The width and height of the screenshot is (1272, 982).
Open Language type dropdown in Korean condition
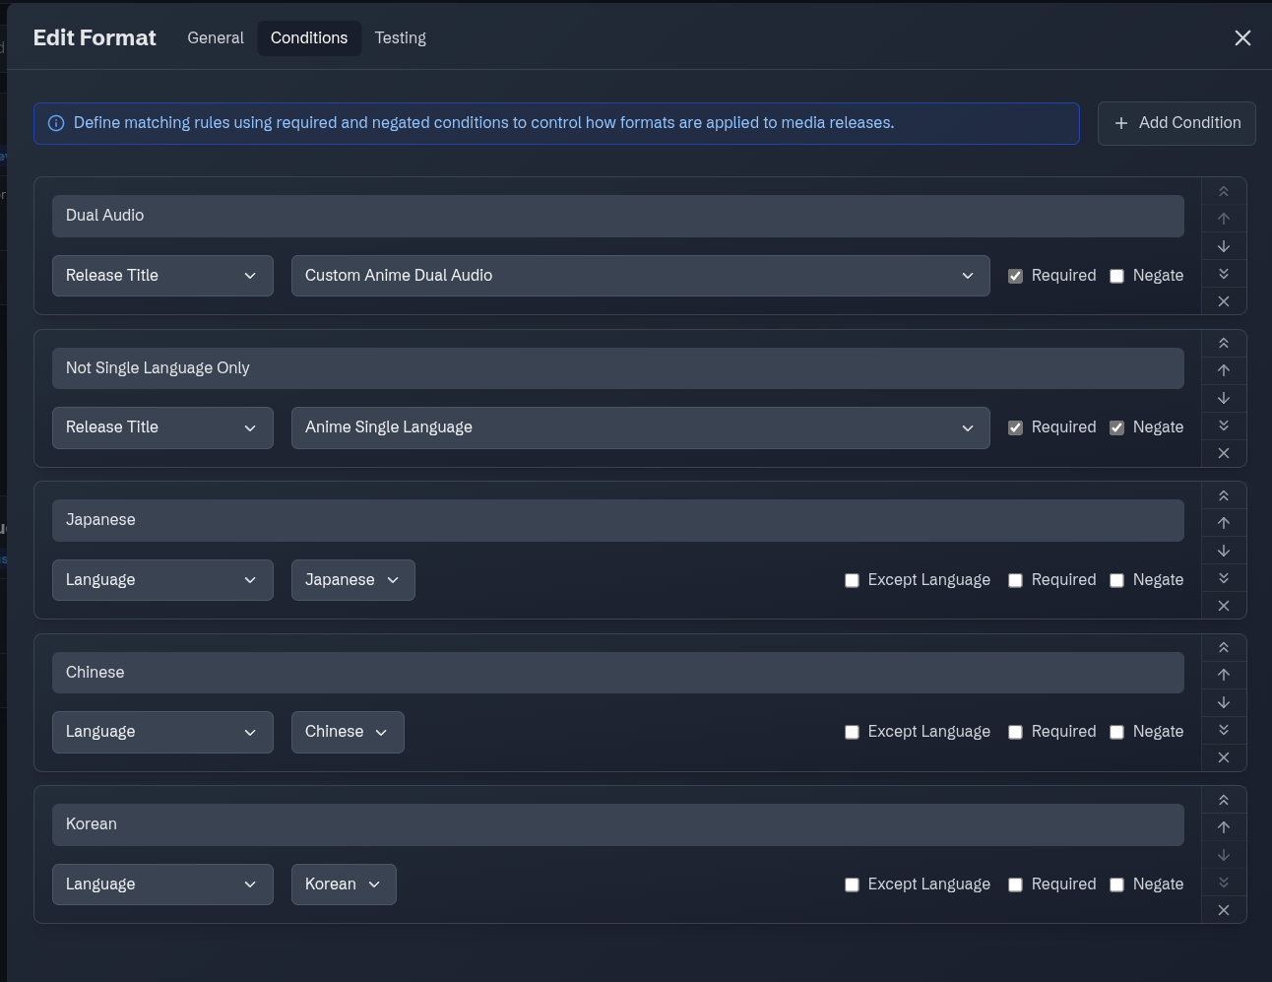pyautogui.click(x=162, y=884)
